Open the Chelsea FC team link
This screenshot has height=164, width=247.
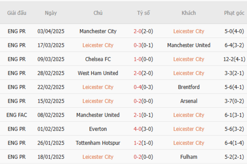point(98,59)
